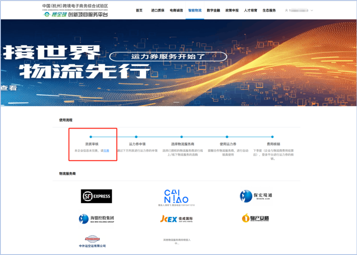The image size is (357, 255).
Task: Select the 保宏境通 provider logo
Action: 256,196
